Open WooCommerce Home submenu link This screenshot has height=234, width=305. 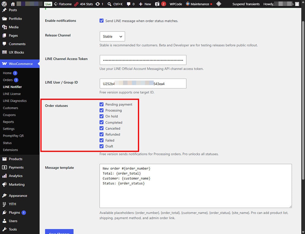pos(7,73)
